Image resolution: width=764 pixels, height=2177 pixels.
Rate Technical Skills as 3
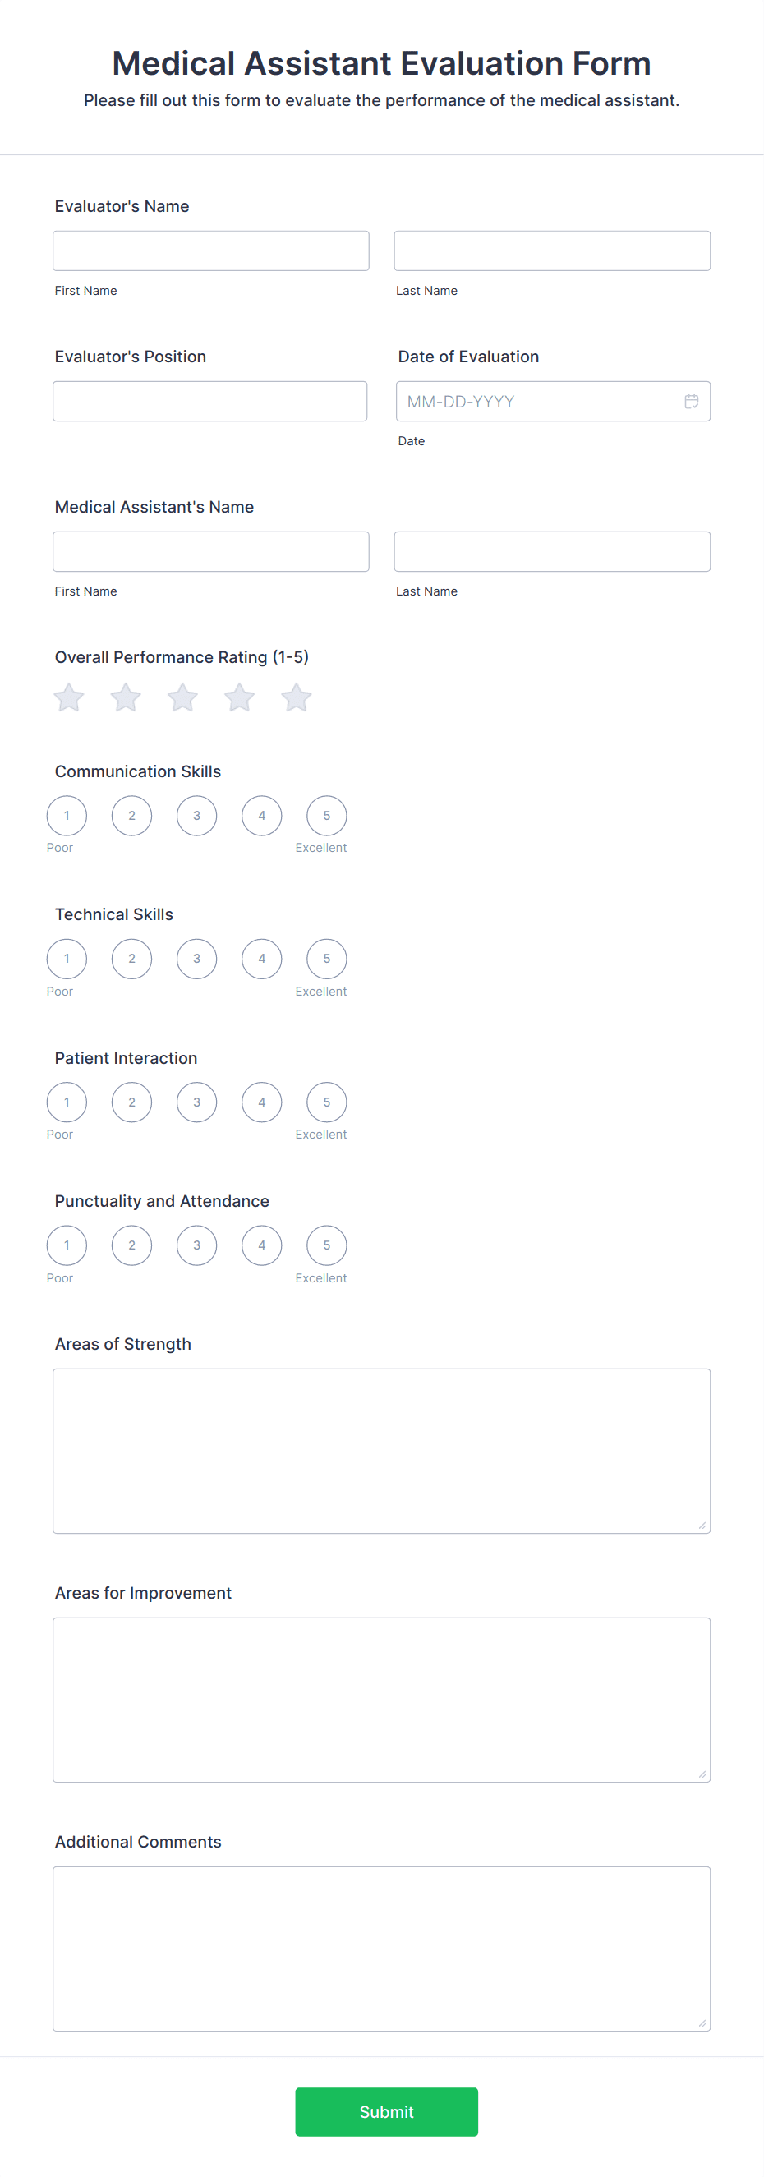[x=197, y=959]
